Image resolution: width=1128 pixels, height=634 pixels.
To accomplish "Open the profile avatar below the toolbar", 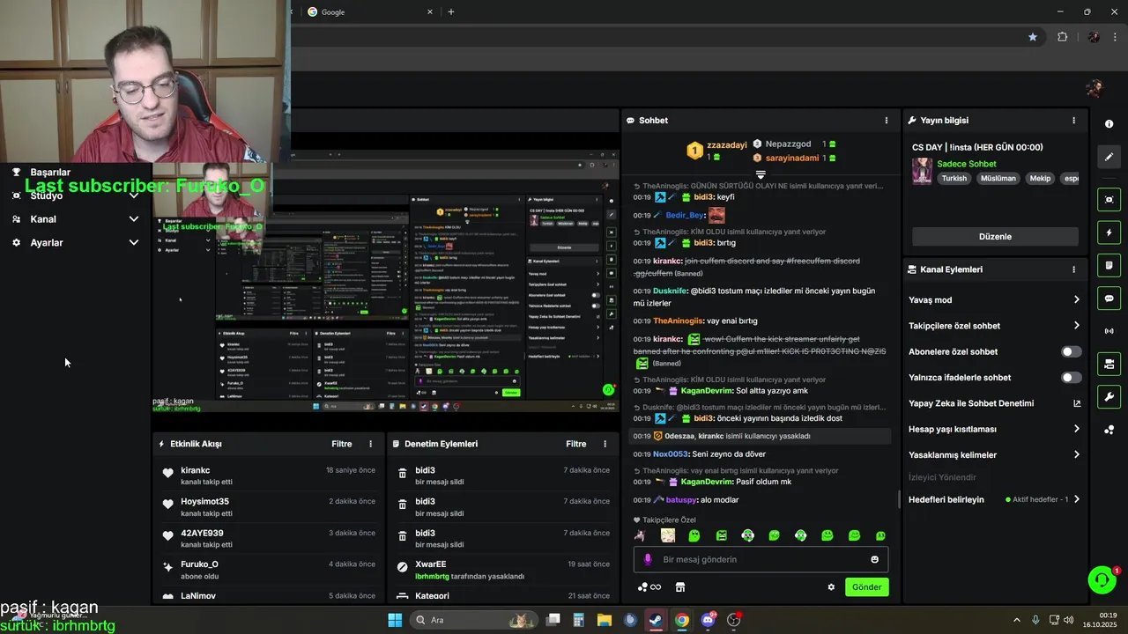I will 1095,88.
